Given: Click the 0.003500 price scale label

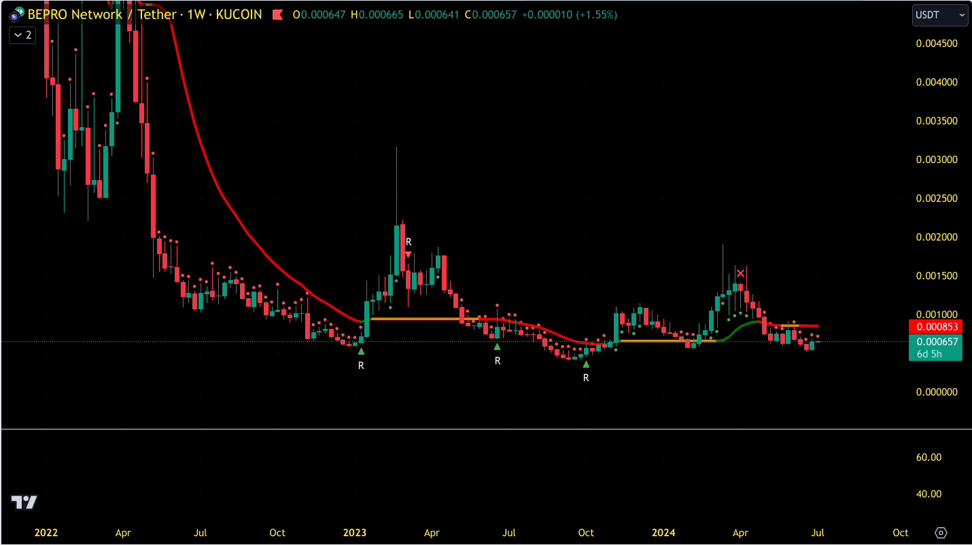Looking at the screenshot, I should coord(937,121).
